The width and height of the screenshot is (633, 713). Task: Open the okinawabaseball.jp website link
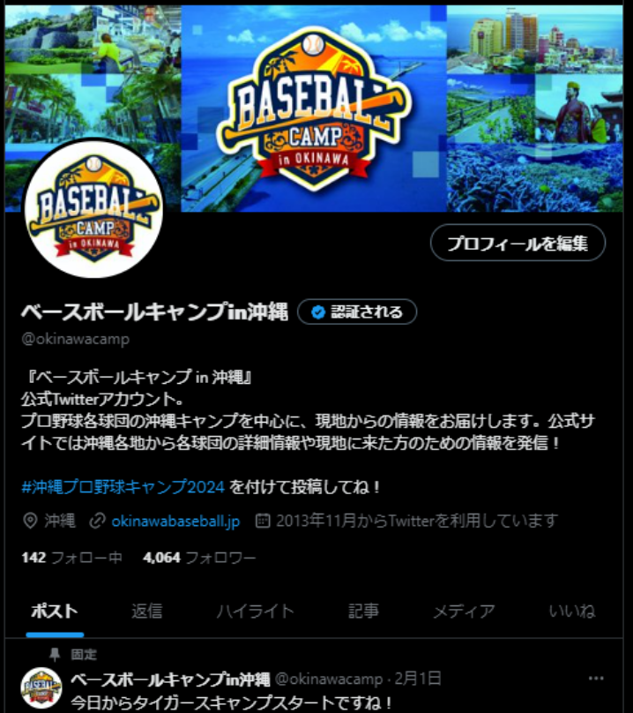[175, 522]
